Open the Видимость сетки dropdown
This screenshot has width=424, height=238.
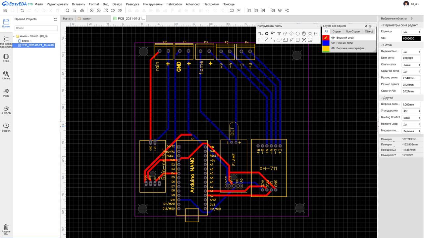411,52
